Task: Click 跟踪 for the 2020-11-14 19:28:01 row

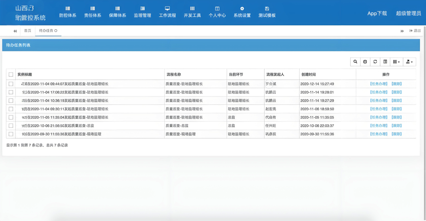Action: [x=396, y=92]
